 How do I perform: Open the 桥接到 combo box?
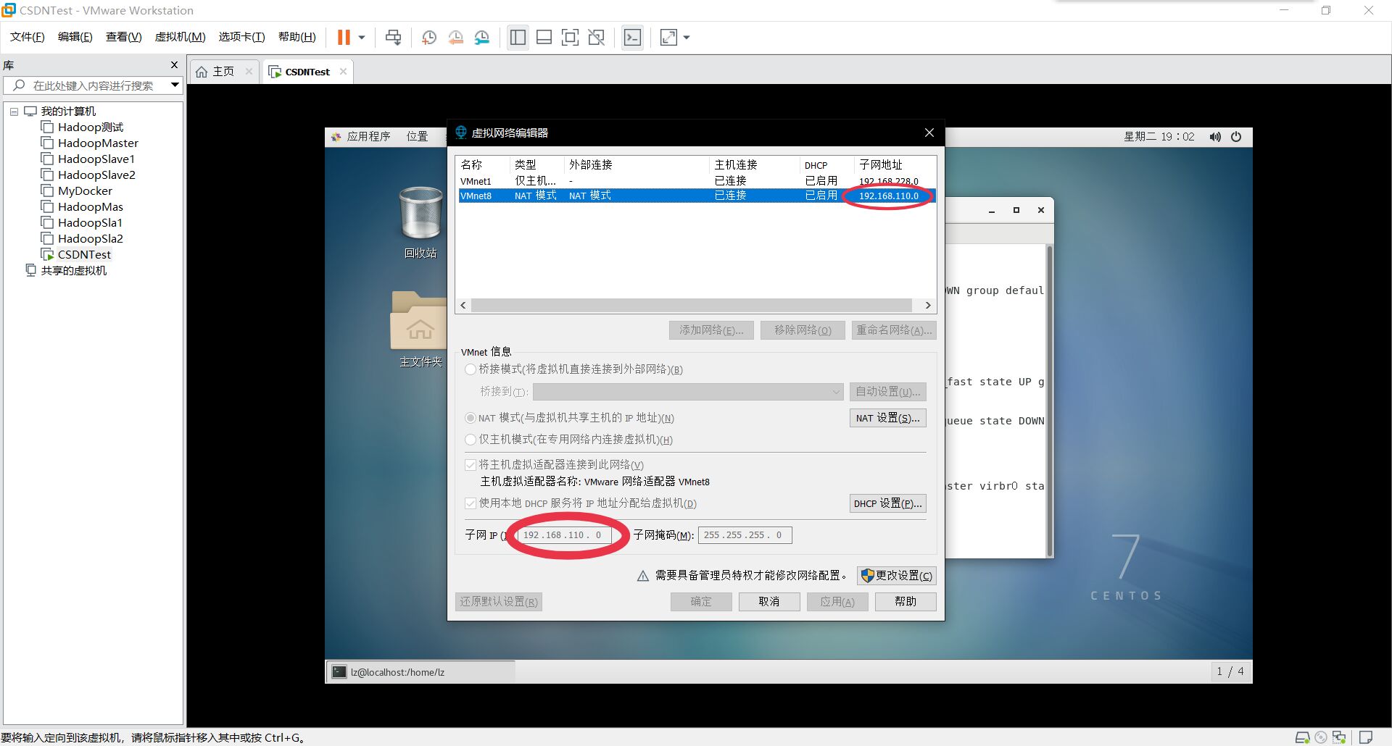coord(688,392)
